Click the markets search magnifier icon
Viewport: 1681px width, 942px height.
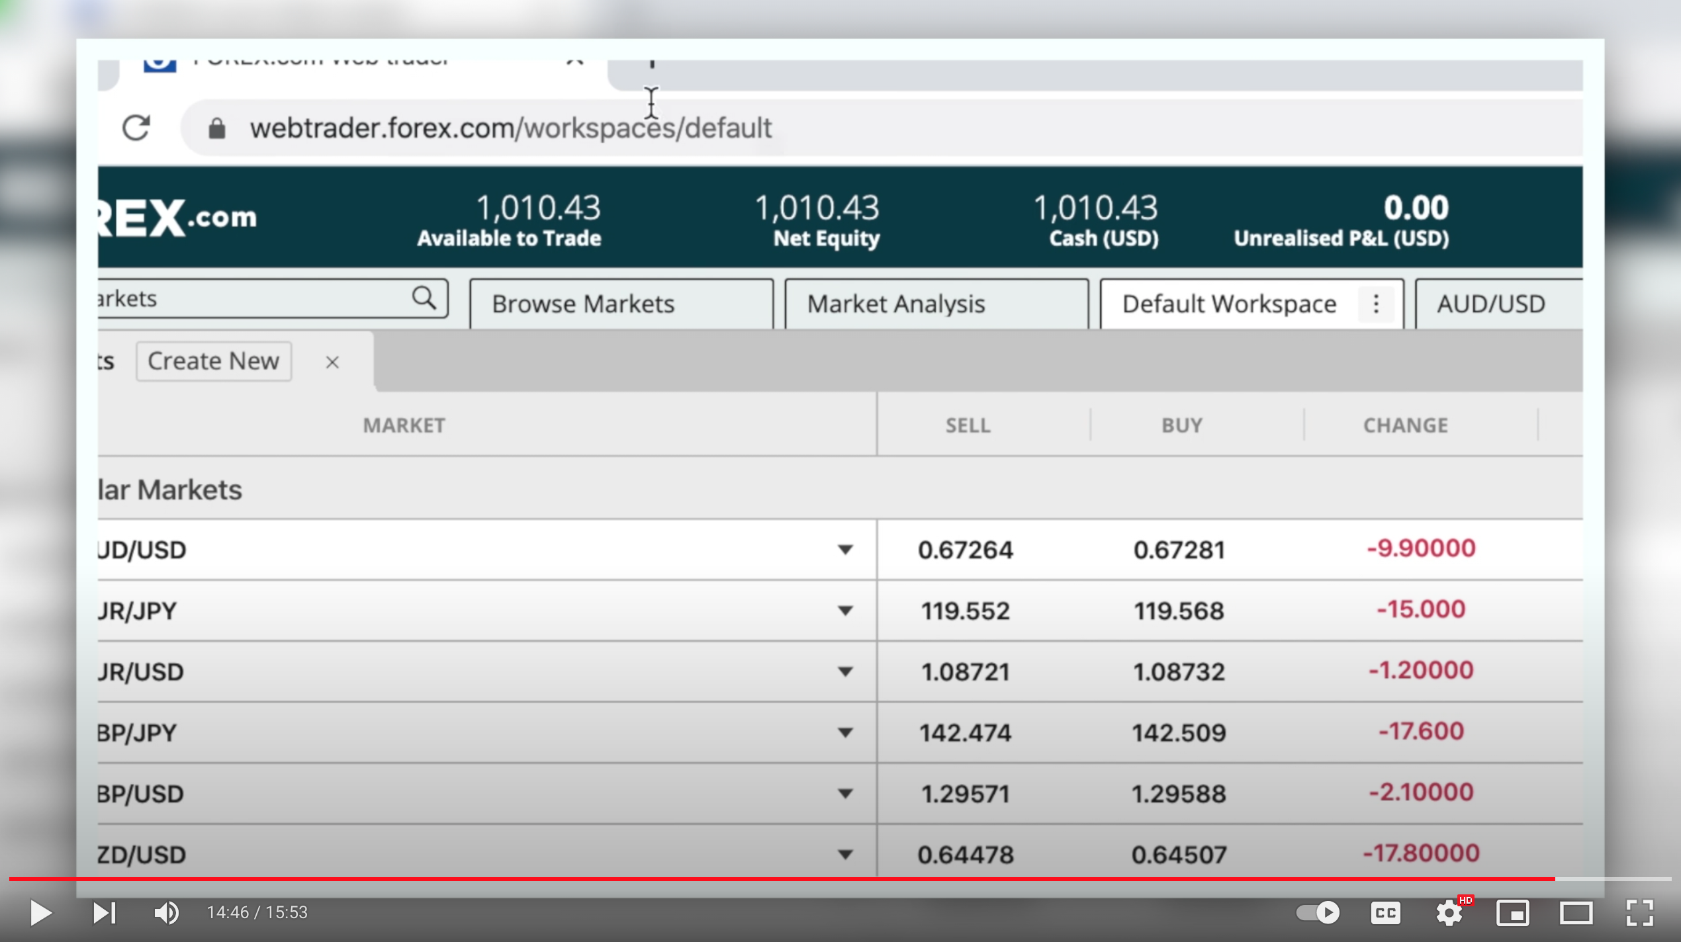[424, 298]
